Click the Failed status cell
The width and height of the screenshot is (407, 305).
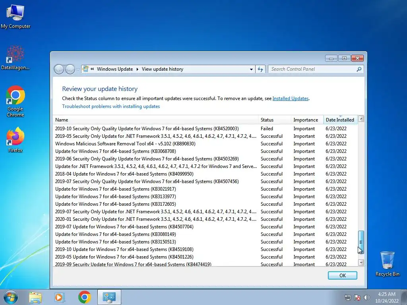coord(267,129)
